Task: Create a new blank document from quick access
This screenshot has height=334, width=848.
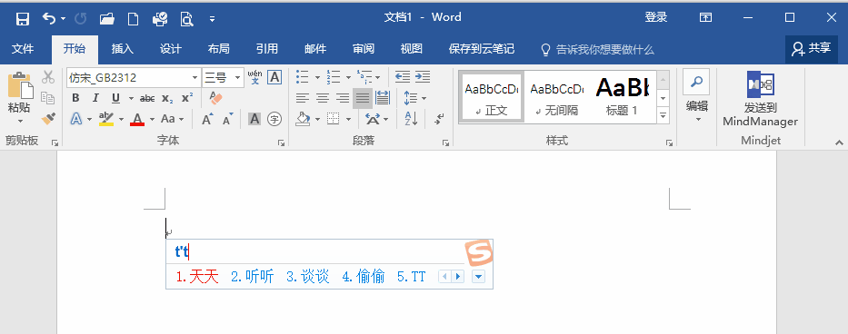Action: [133, 19]
